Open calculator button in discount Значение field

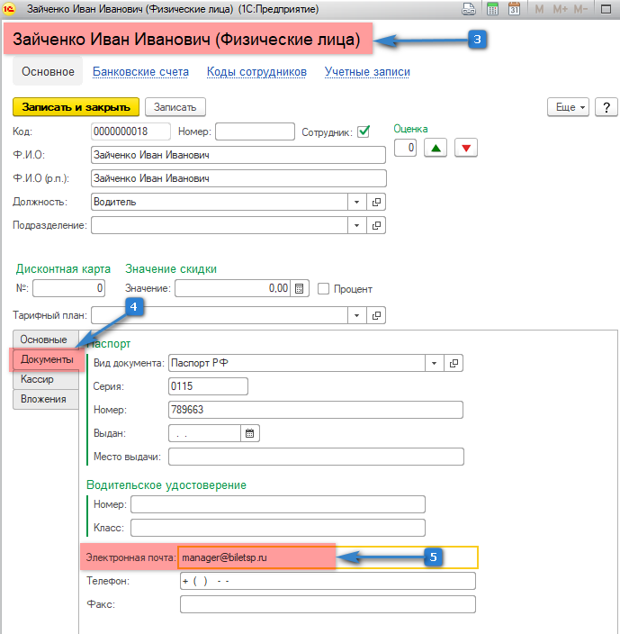301,288
